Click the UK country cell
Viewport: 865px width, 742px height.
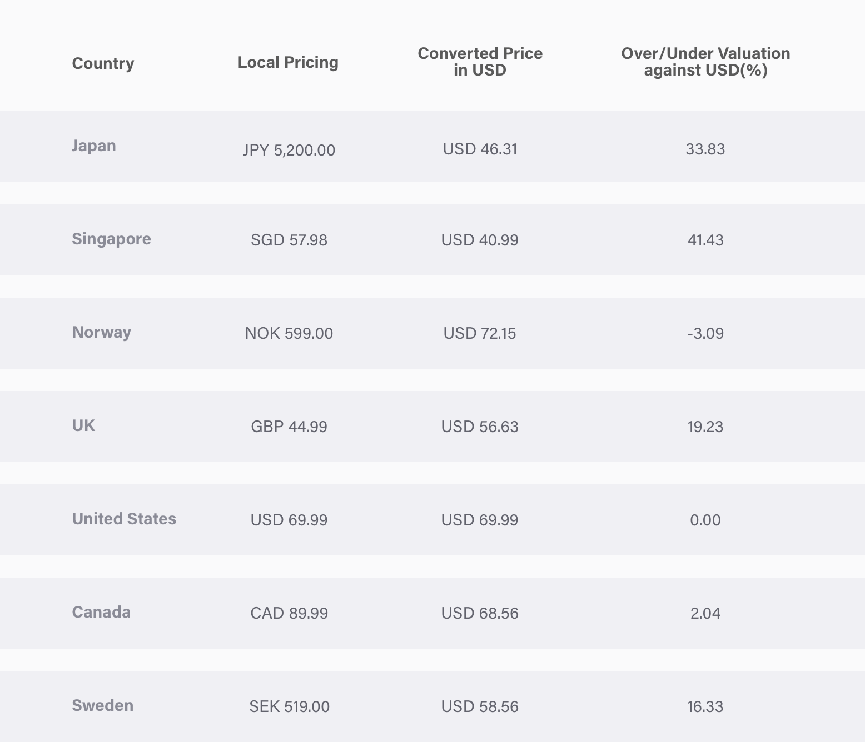pyautogui.click(x=83, y=425)
